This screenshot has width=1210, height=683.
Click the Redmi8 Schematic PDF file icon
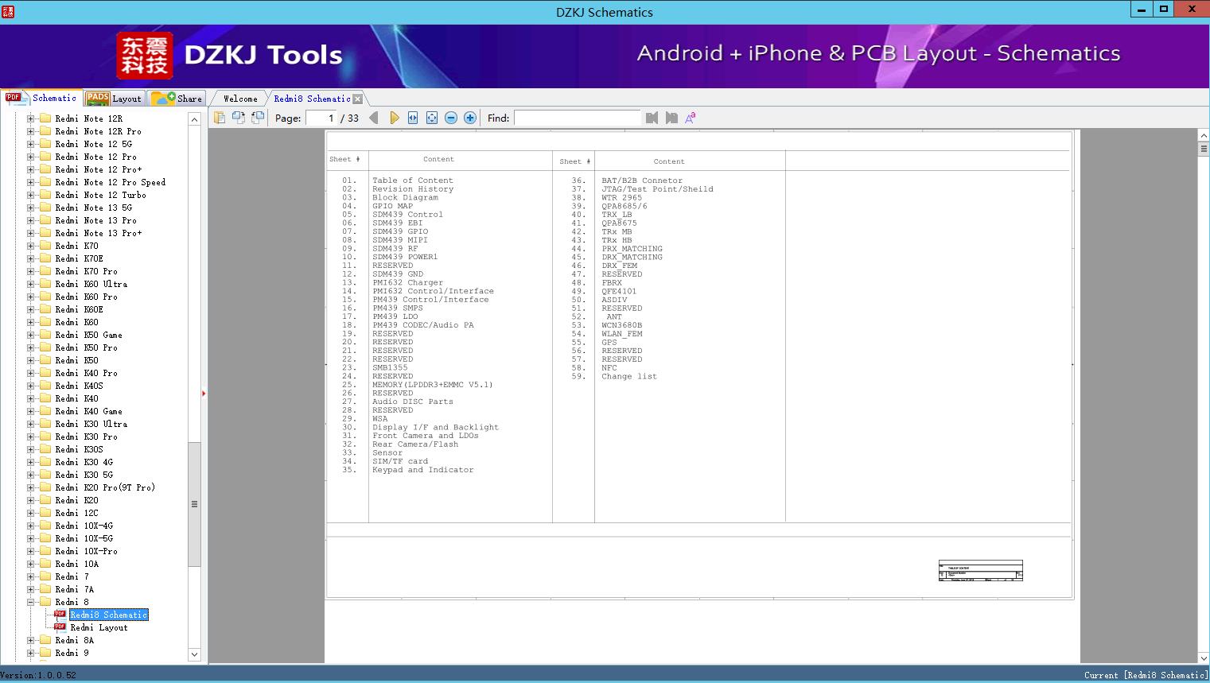[60, 614]
